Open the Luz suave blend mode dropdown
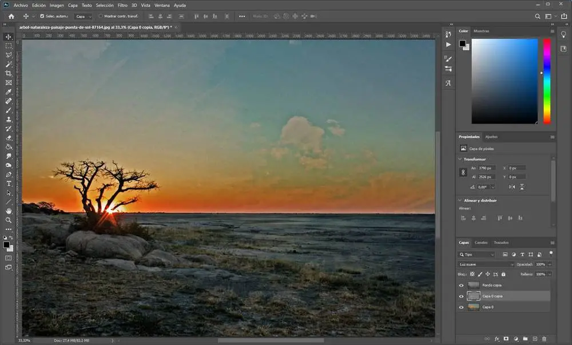Viewport: 572px width, 345px height. pos(487,264)
